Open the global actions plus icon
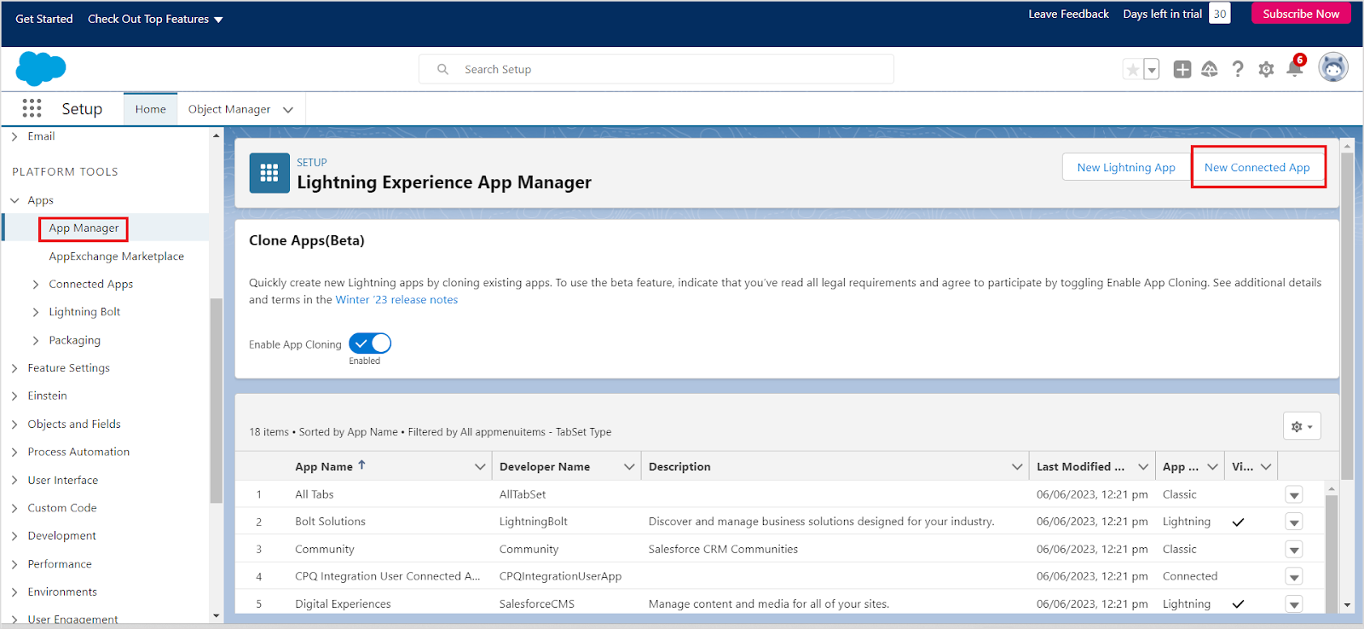The height and width of the screenshot is (629, 1364). (x=1182, y=69)
